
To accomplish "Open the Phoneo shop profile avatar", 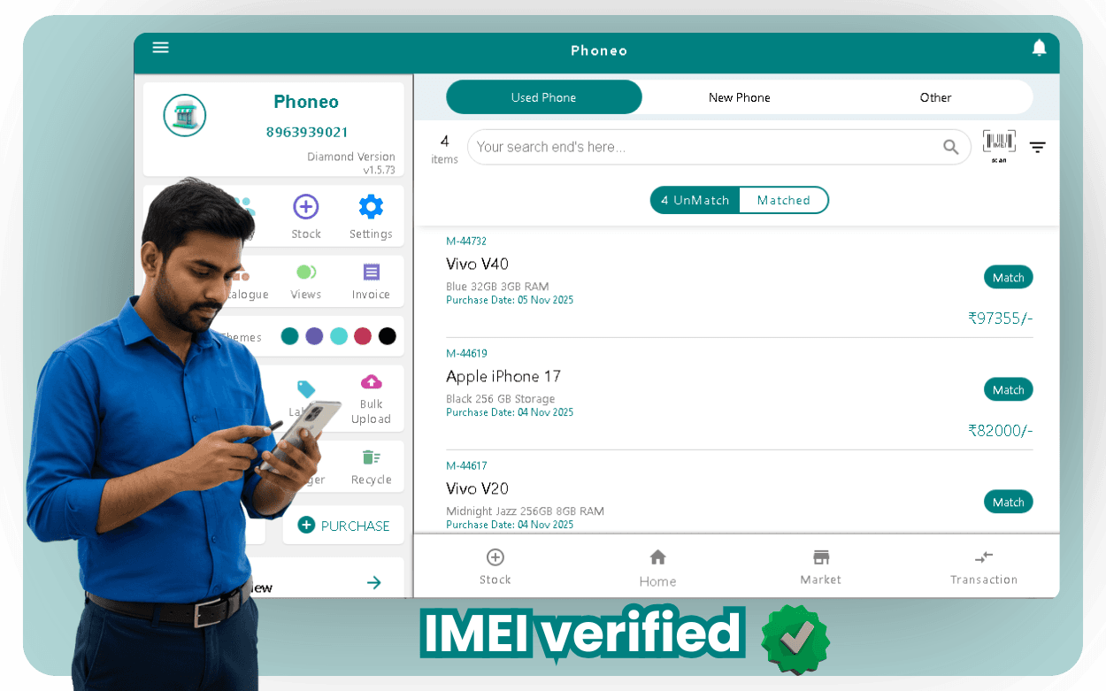I will click(185, 115).
